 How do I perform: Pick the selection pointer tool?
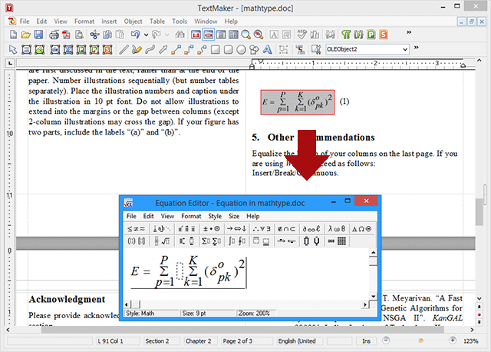pyautogui.click(x=13, y=49)
